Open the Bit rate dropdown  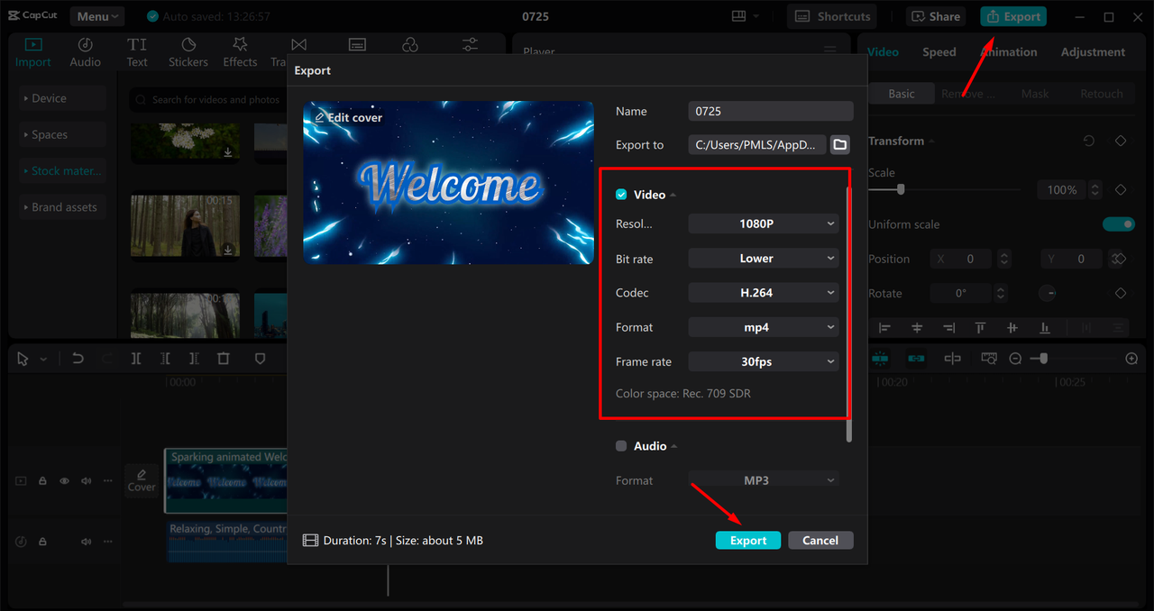[x=764, y=259]
